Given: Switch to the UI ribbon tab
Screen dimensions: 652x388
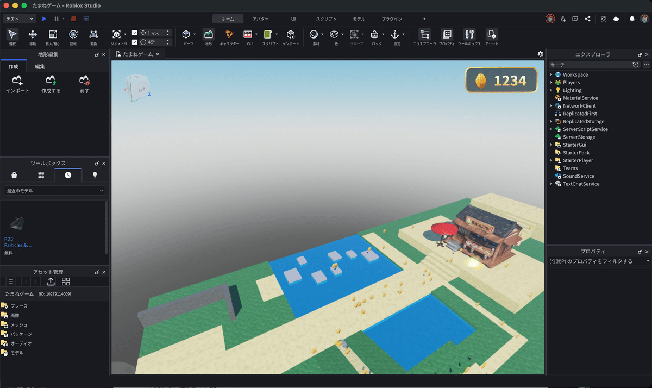Looking at the screenshot, I should [293, 19].
